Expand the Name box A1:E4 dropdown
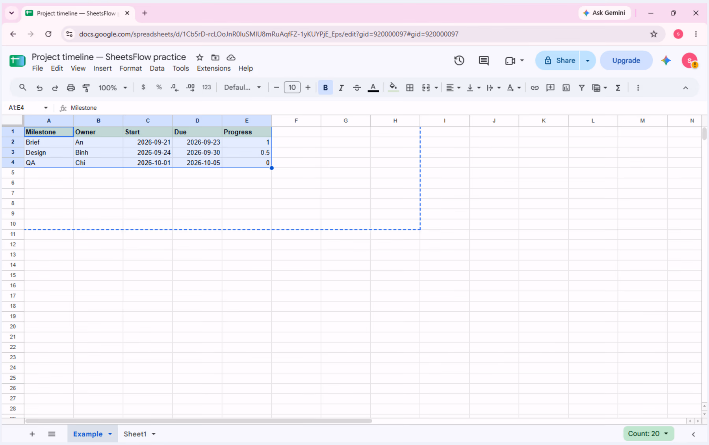 46,108
